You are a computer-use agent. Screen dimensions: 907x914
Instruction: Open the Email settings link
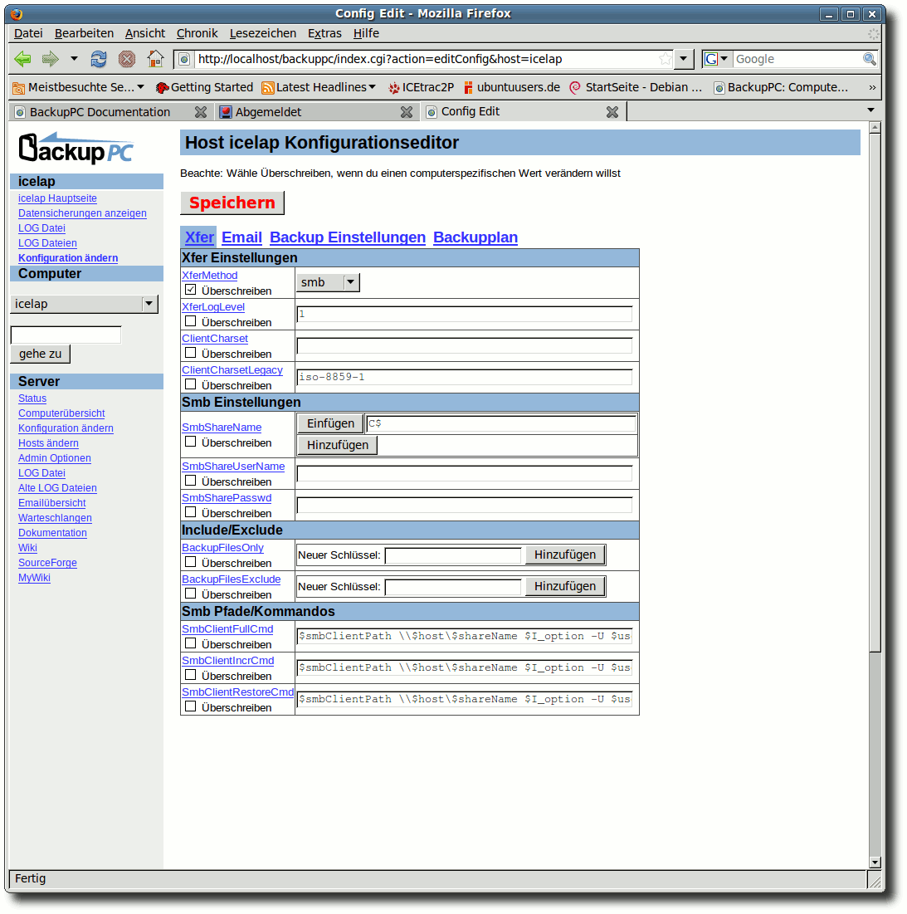pos(241,237)
